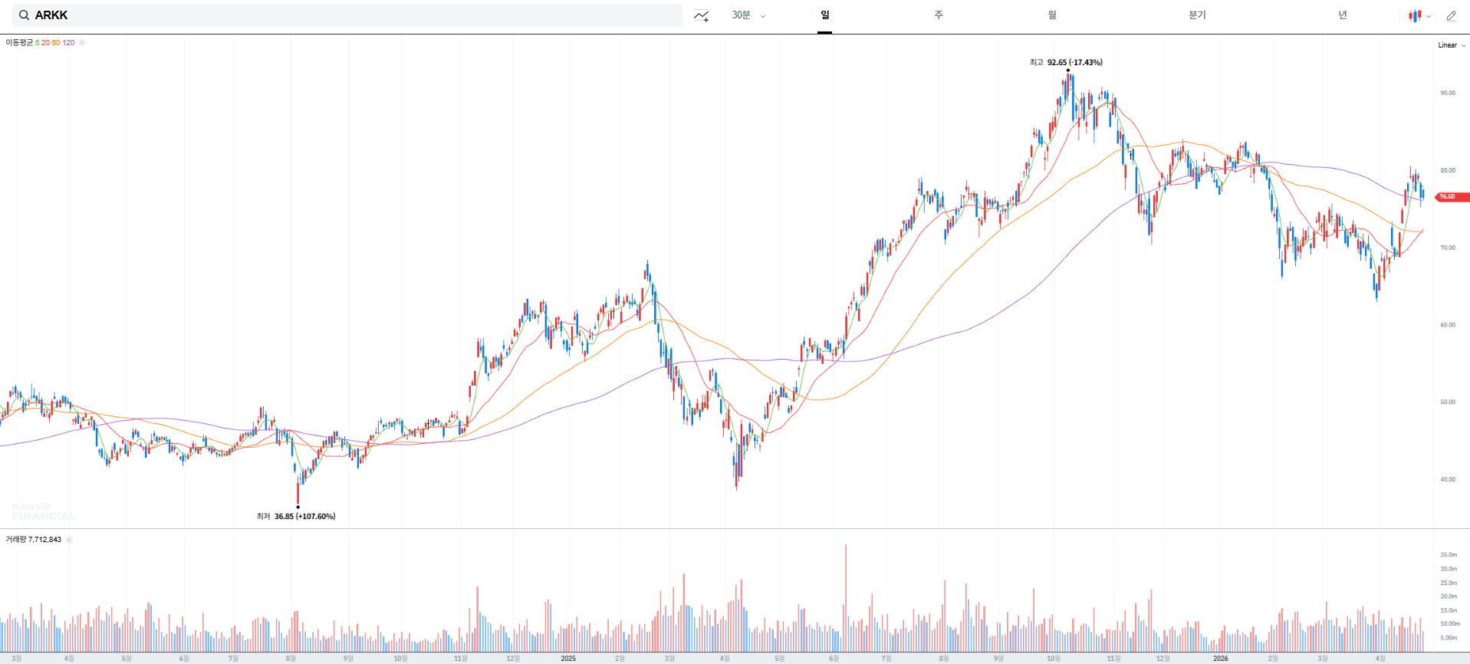Click the tallest volume bar near 6월
The image size is (1470, 664).
[846, 598]
